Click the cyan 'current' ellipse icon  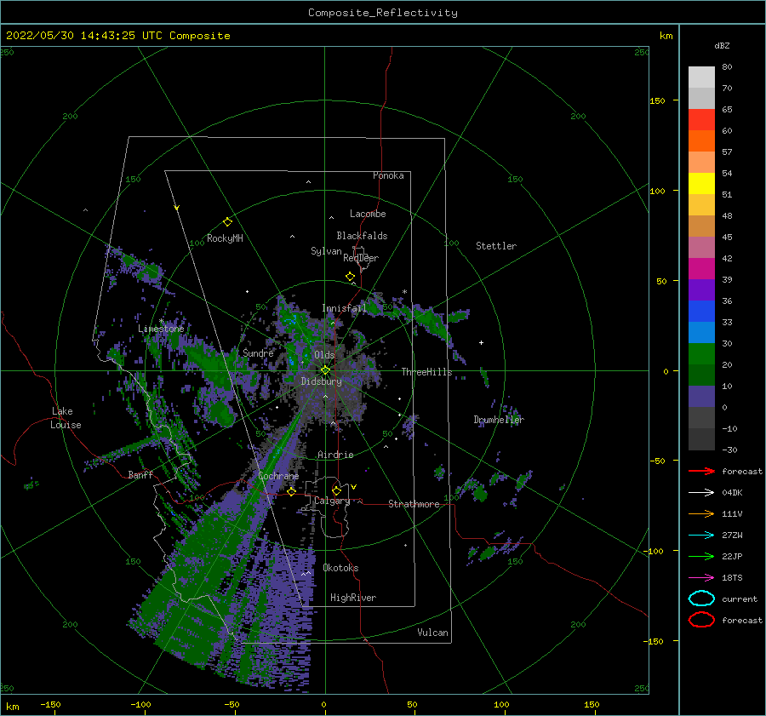[x=701, y=599]
